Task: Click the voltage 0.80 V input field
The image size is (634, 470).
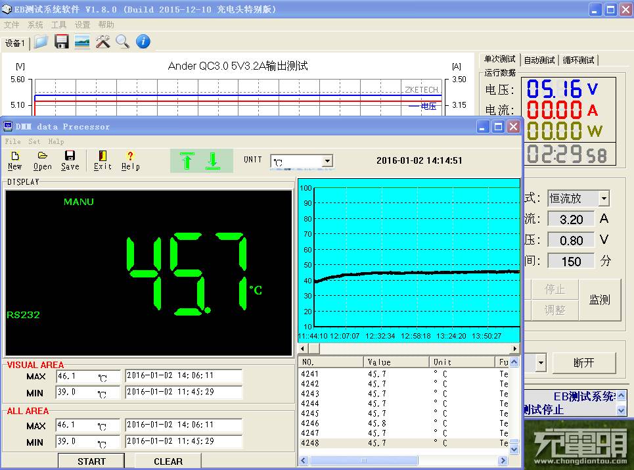Action: (x=571, y=240)
